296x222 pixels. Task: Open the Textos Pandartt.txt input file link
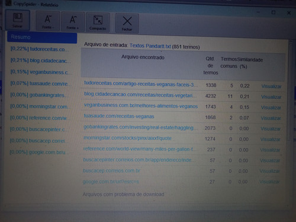point(150,46)
